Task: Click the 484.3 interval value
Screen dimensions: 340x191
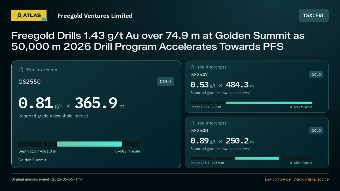Action: coord(237,85)
